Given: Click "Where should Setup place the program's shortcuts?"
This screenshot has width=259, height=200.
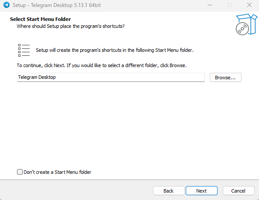Looking at the screenshot, I should 71,26.
